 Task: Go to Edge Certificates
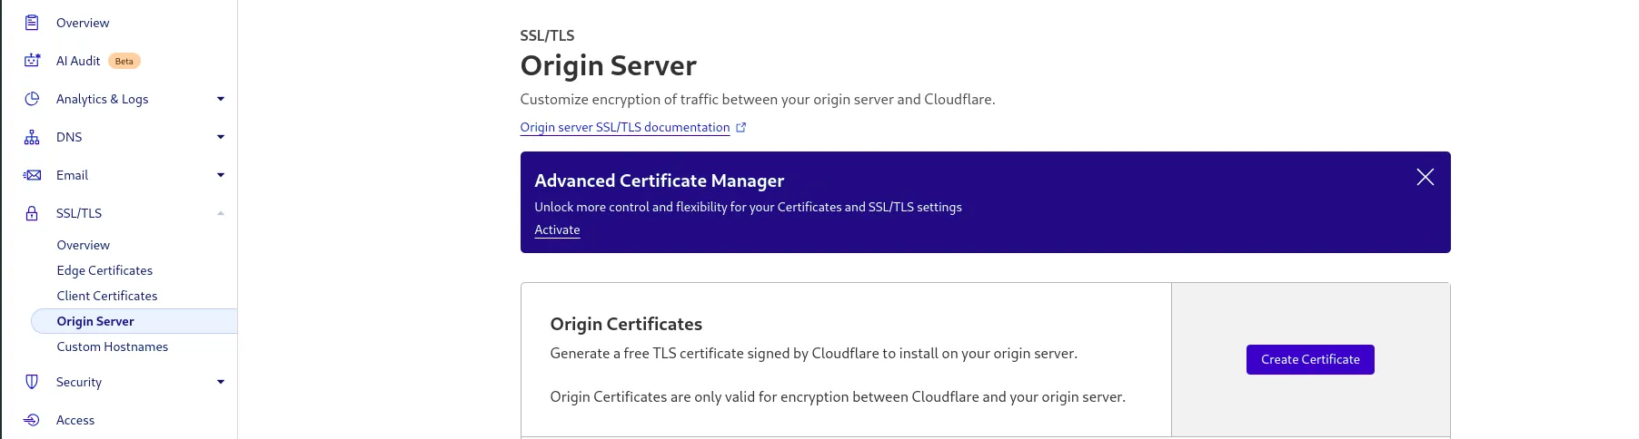[x=104, y=270]
